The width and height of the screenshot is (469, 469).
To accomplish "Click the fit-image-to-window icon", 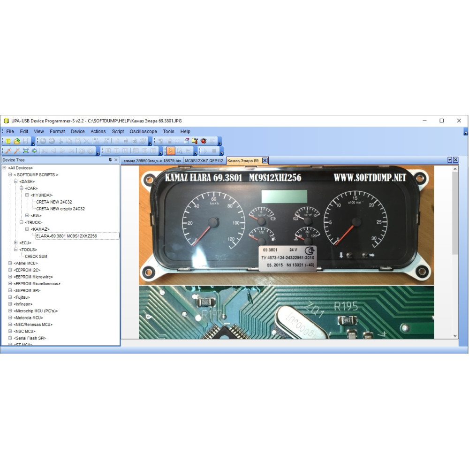I will tap(25, 151).
